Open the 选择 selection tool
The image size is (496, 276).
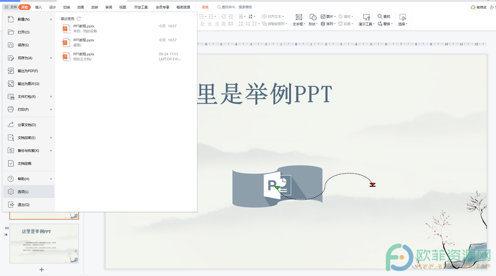click(x=402, y=20)
